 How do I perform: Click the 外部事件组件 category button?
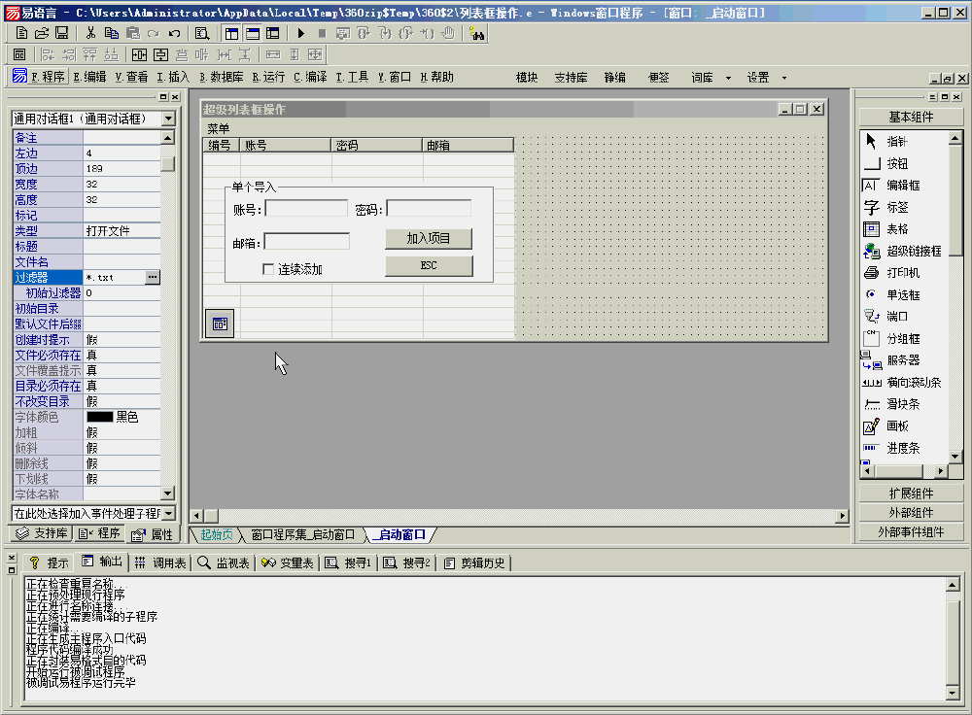tap(911, 531)
